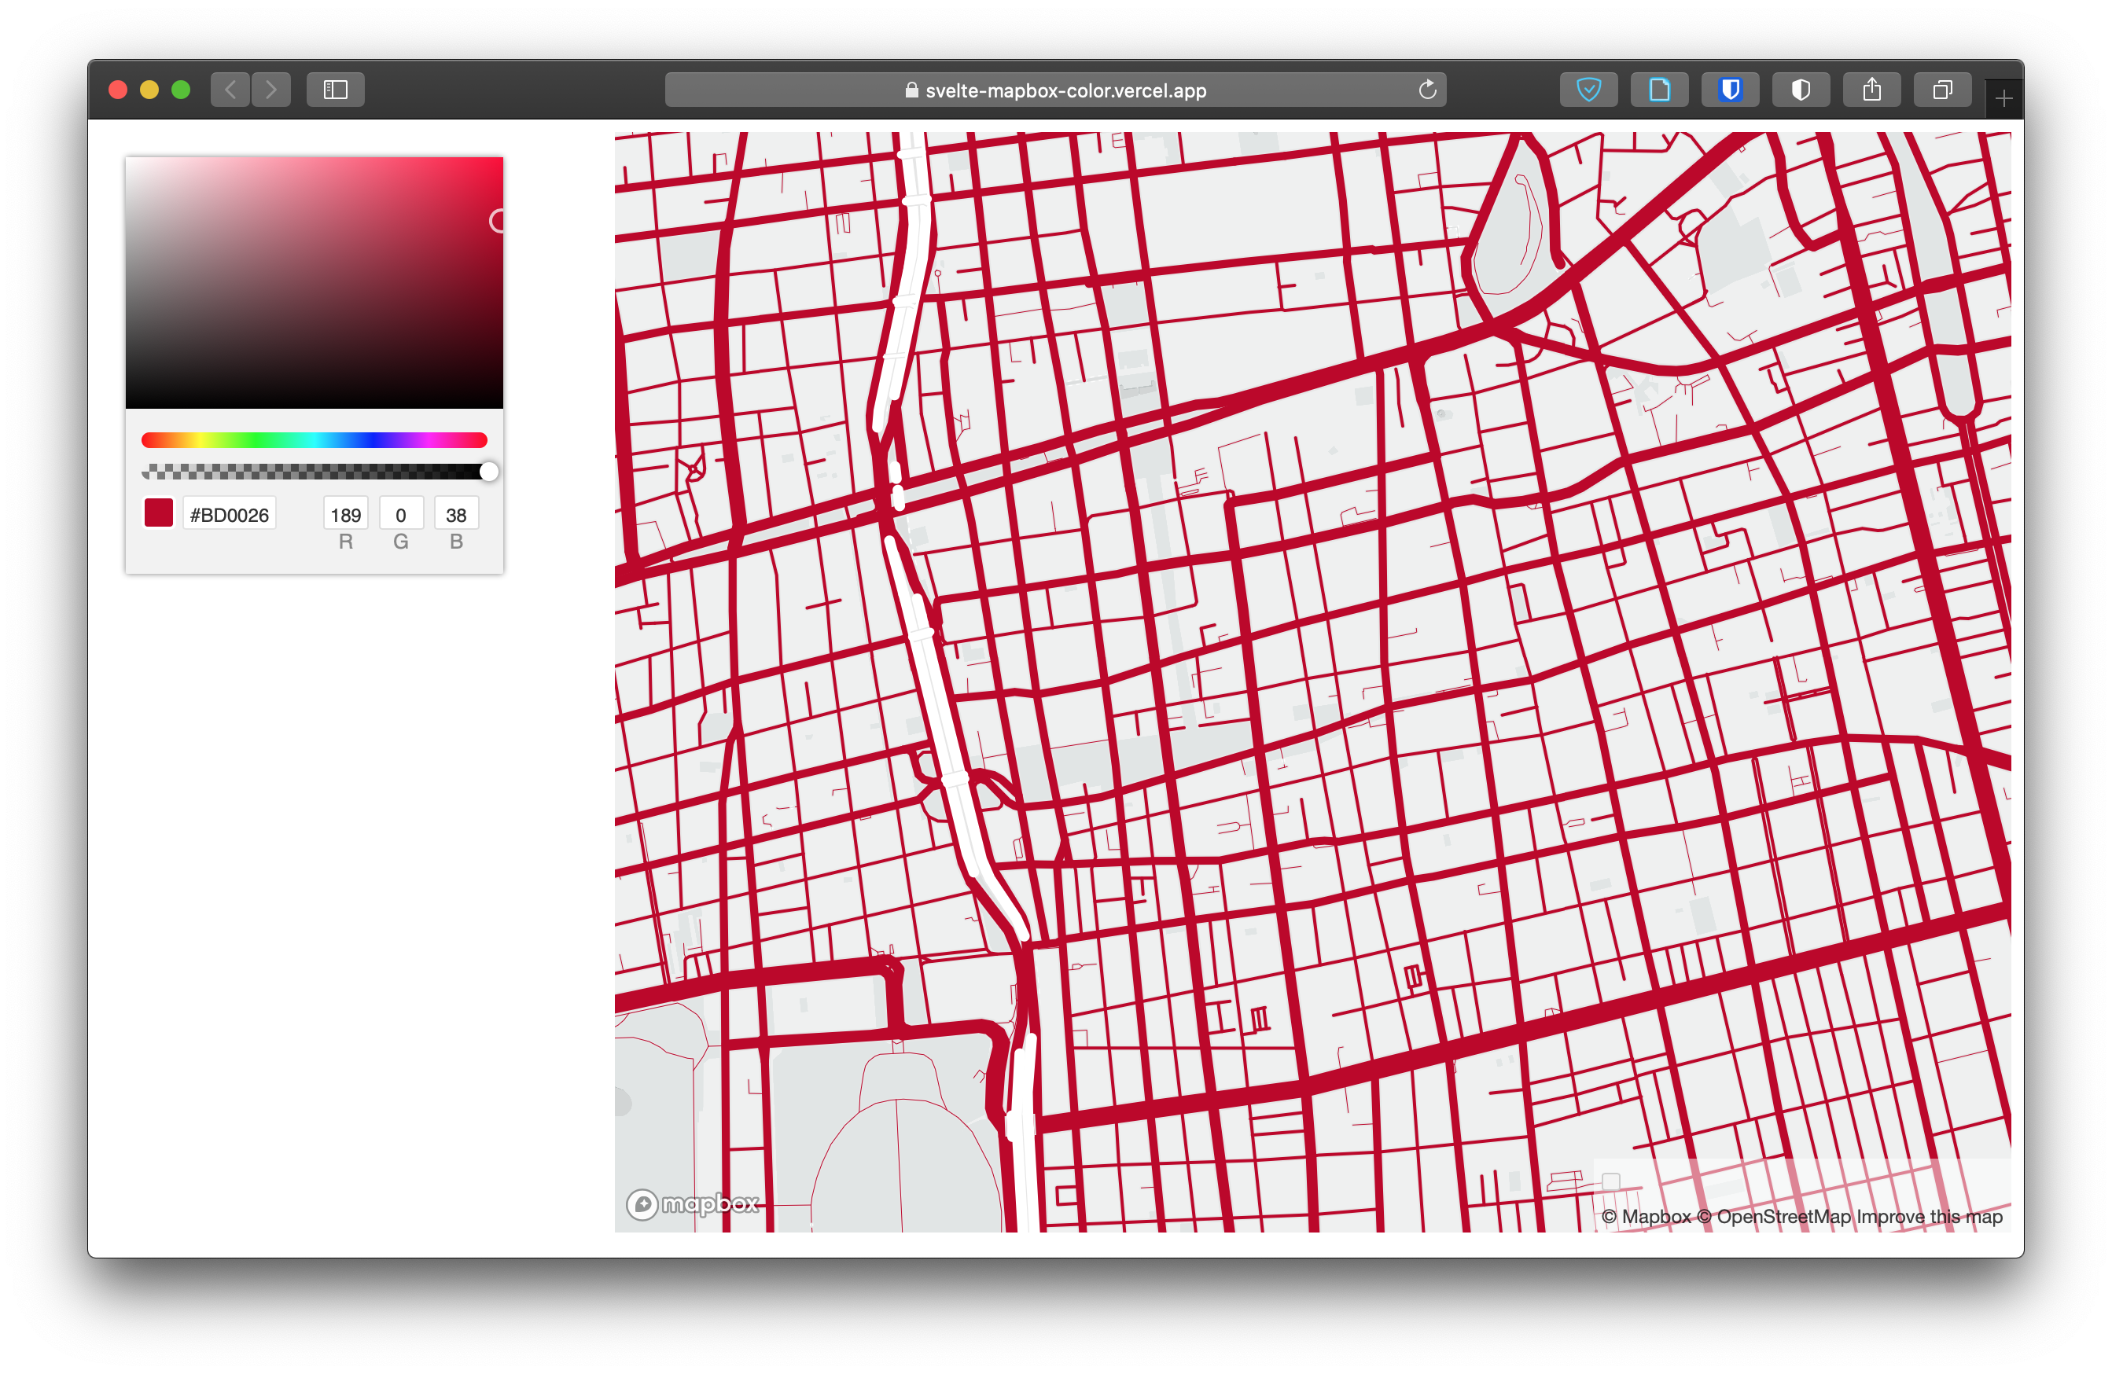The image size is (2112, 1374).
Task: Click the Bitwarden shield extension icon
Action: (1730, 90)
